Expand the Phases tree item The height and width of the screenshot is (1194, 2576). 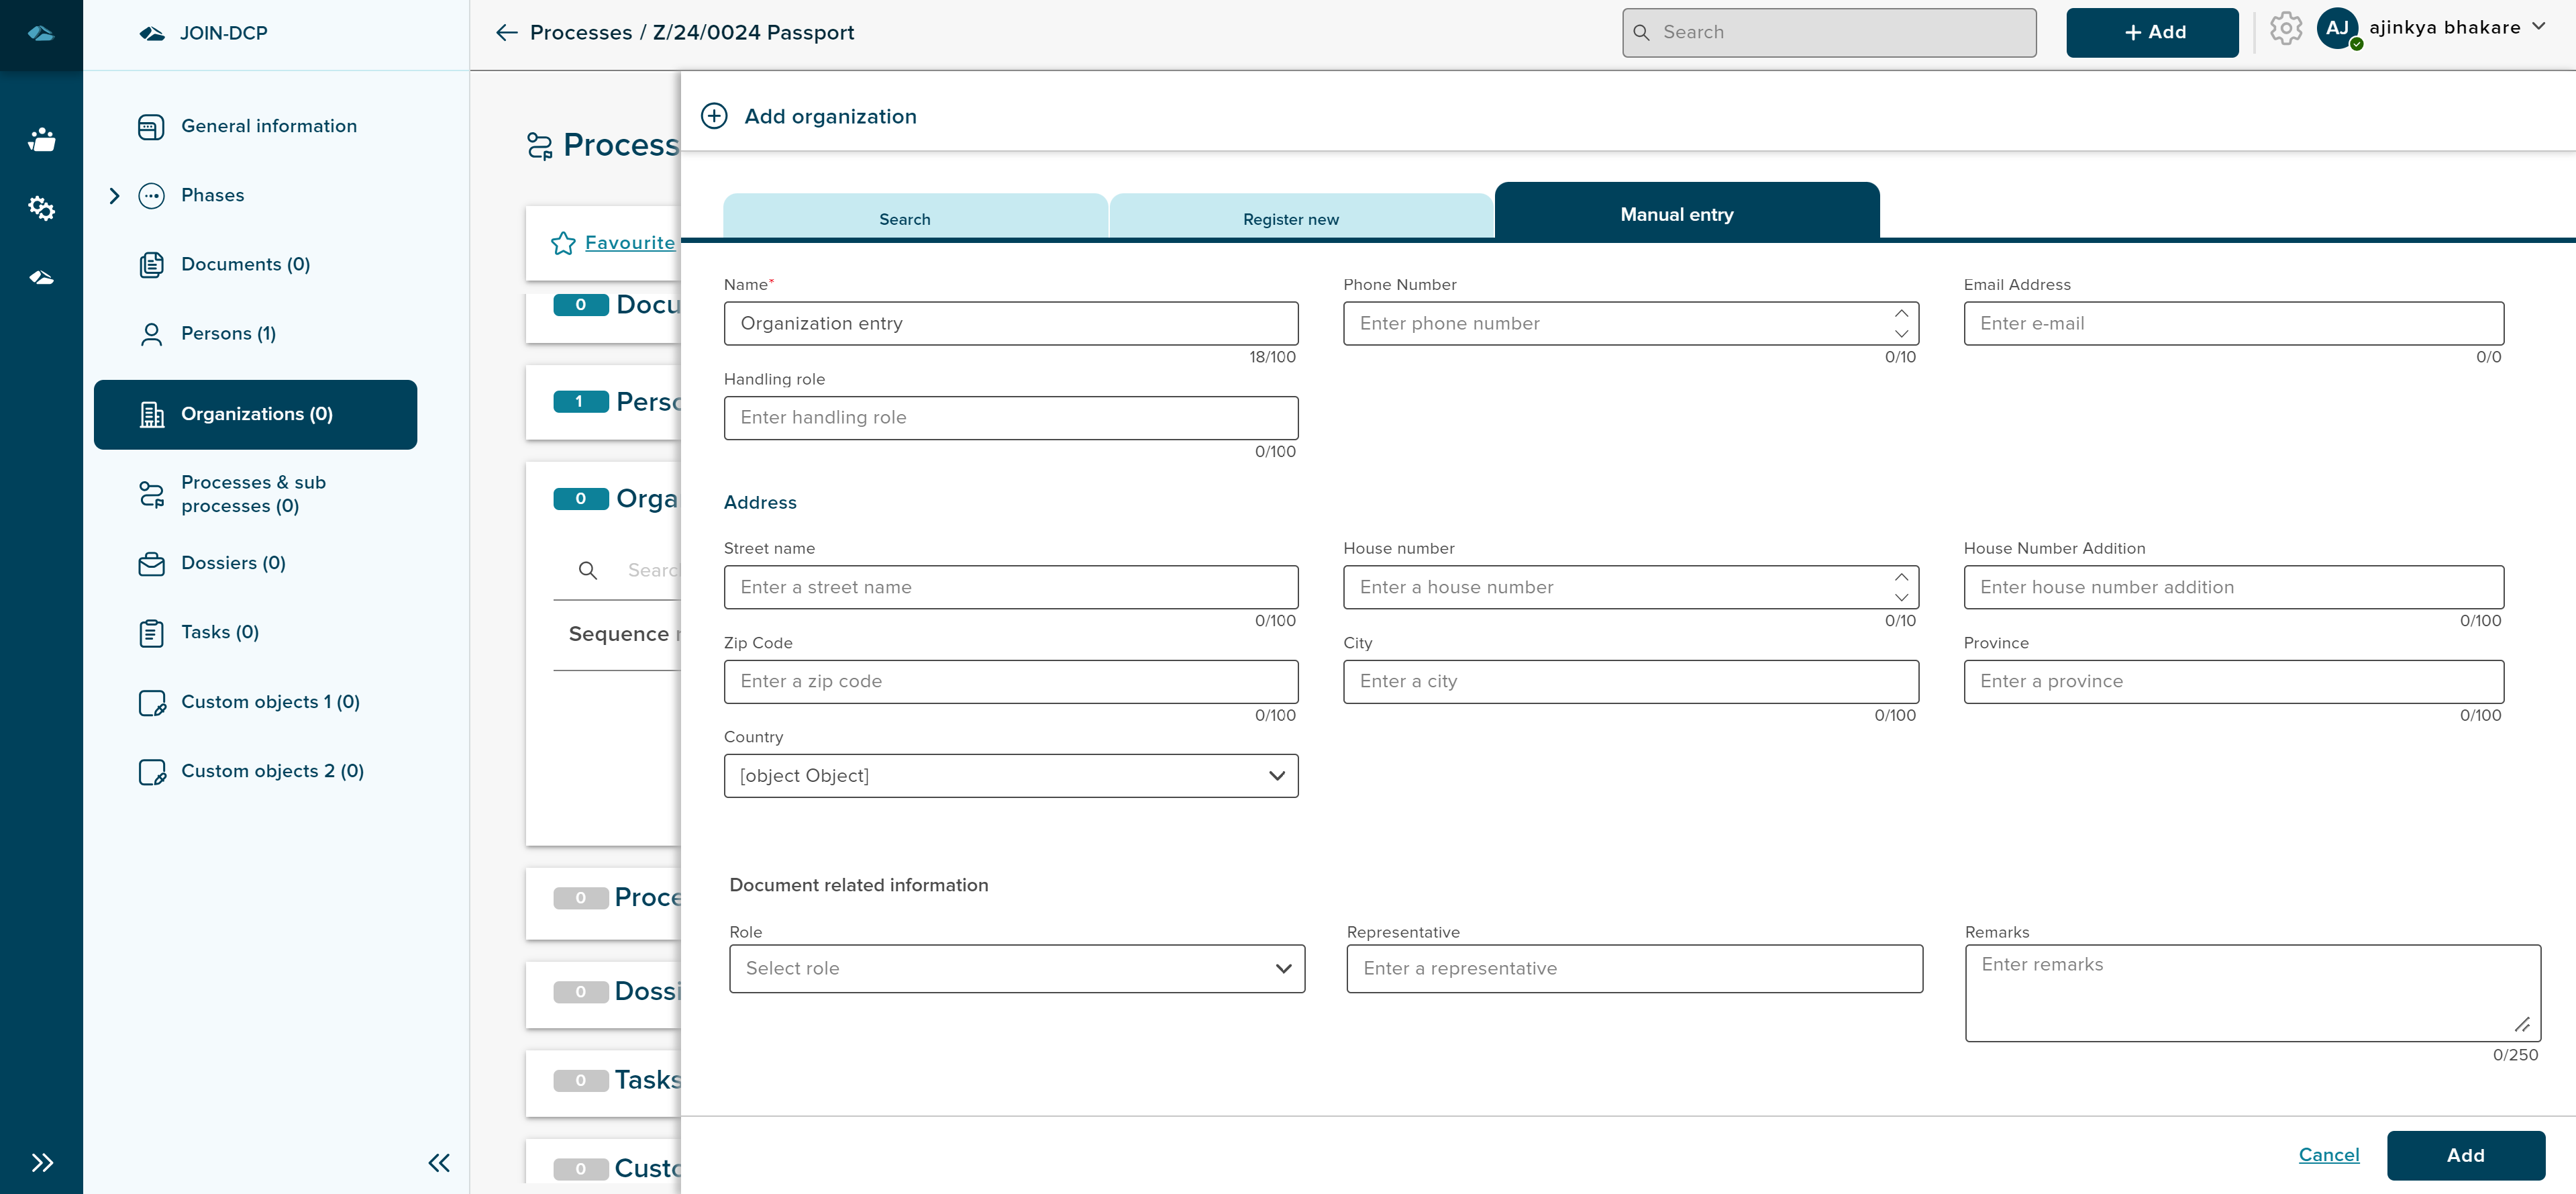(114, 196)
